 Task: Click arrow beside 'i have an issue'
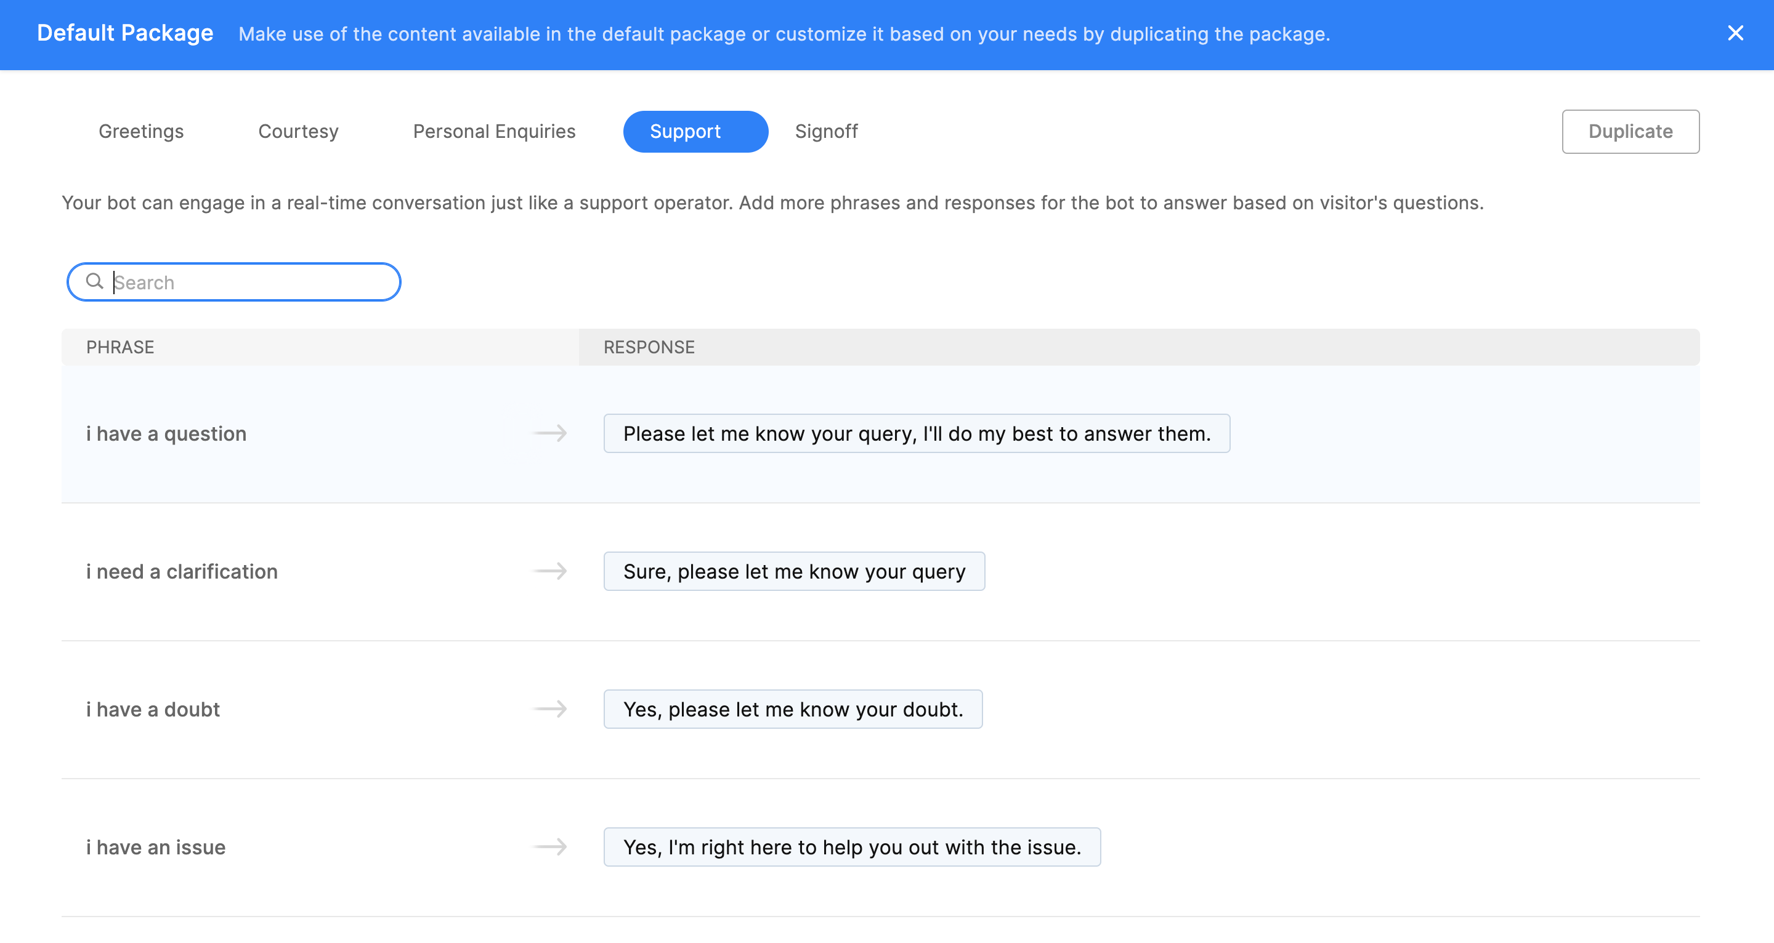[549, 846]
